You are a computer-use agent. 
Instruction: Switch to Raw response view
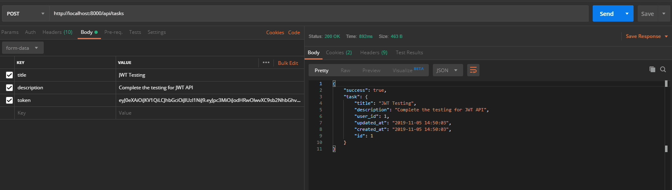point(345,70)
